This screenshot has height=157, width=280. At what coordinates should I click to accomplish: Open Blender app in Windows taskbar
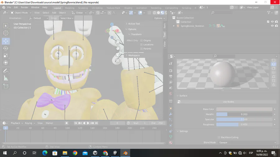coord(125,153)
